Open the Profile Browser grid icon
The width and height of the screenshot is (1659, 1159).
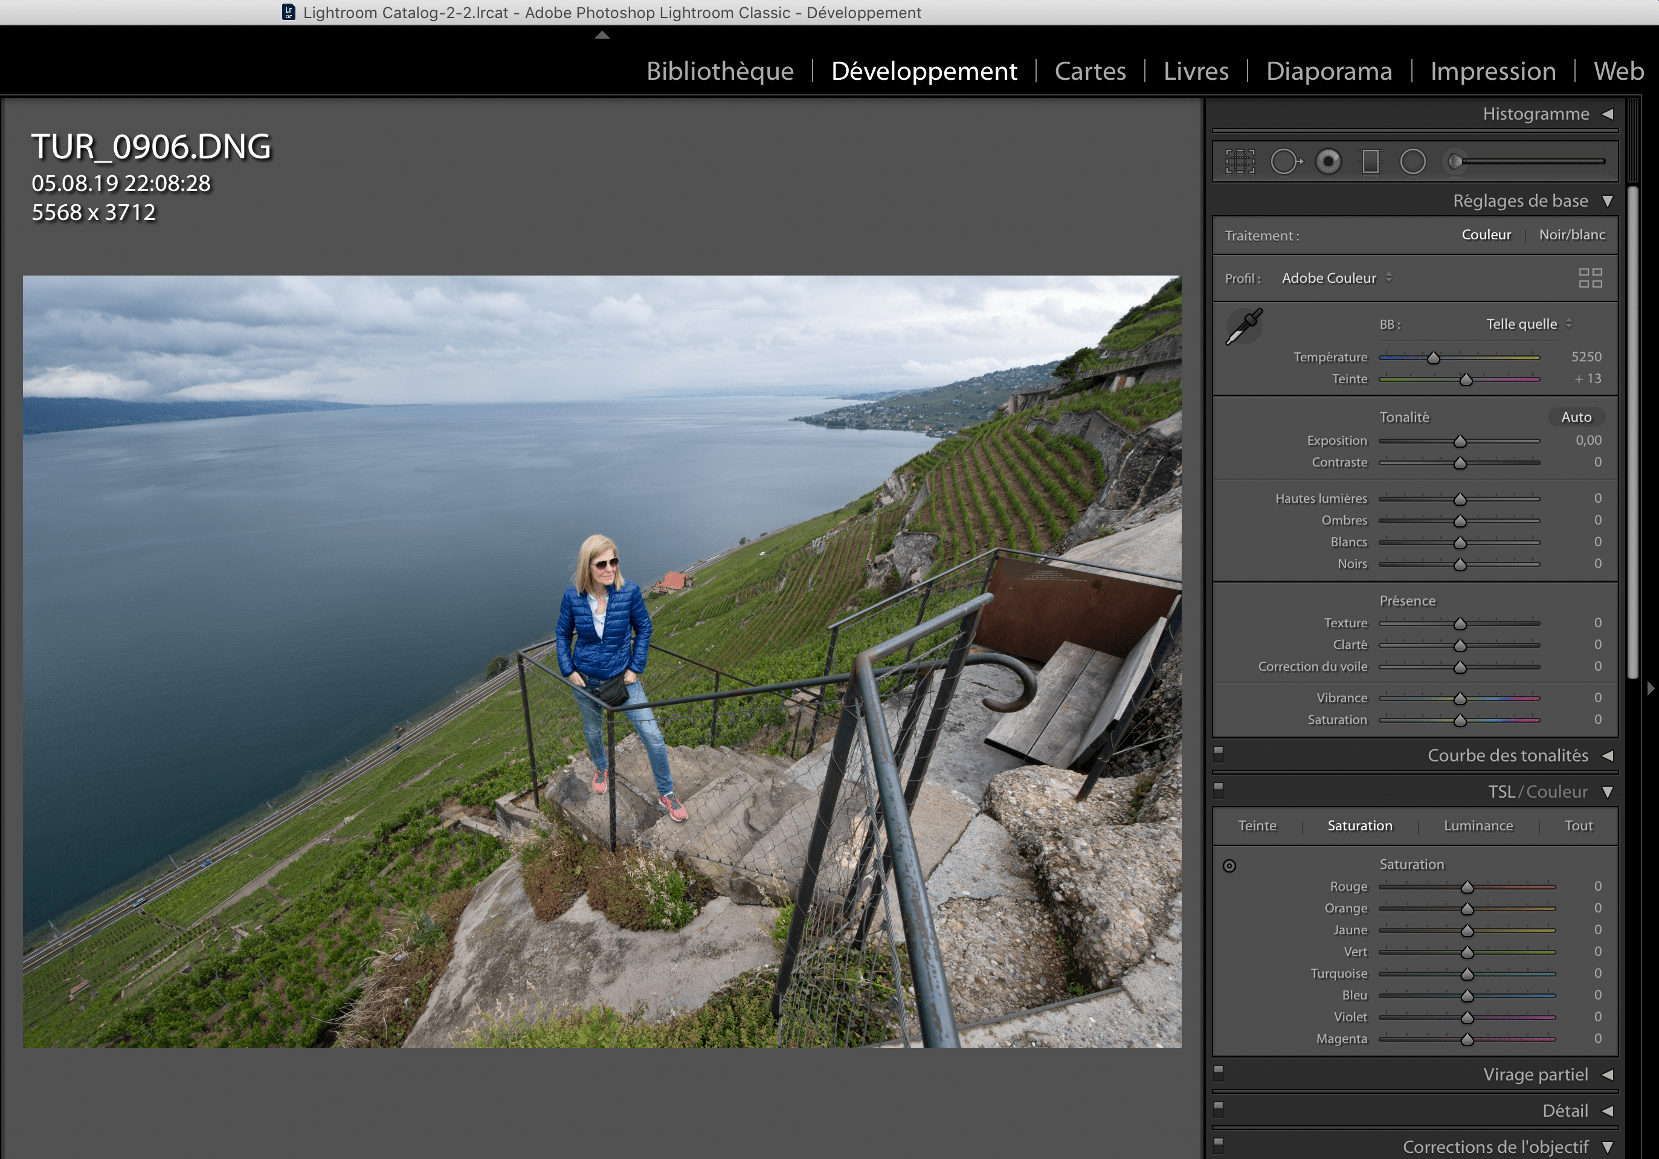click(1590, 278)
